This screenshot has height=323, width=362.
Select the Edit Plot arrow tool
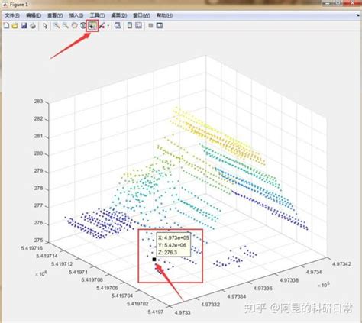[45, 25]
